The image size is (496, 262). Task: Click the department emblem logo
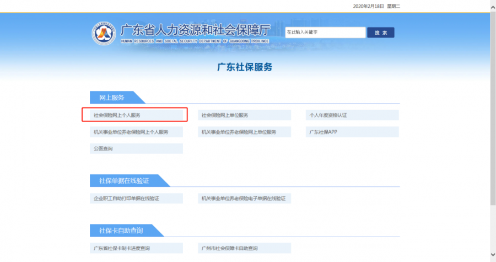pyautogui.click(x=104, y=33)
